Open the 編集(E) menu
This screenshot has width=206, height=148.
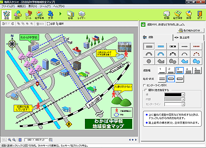tap(21, 6)
